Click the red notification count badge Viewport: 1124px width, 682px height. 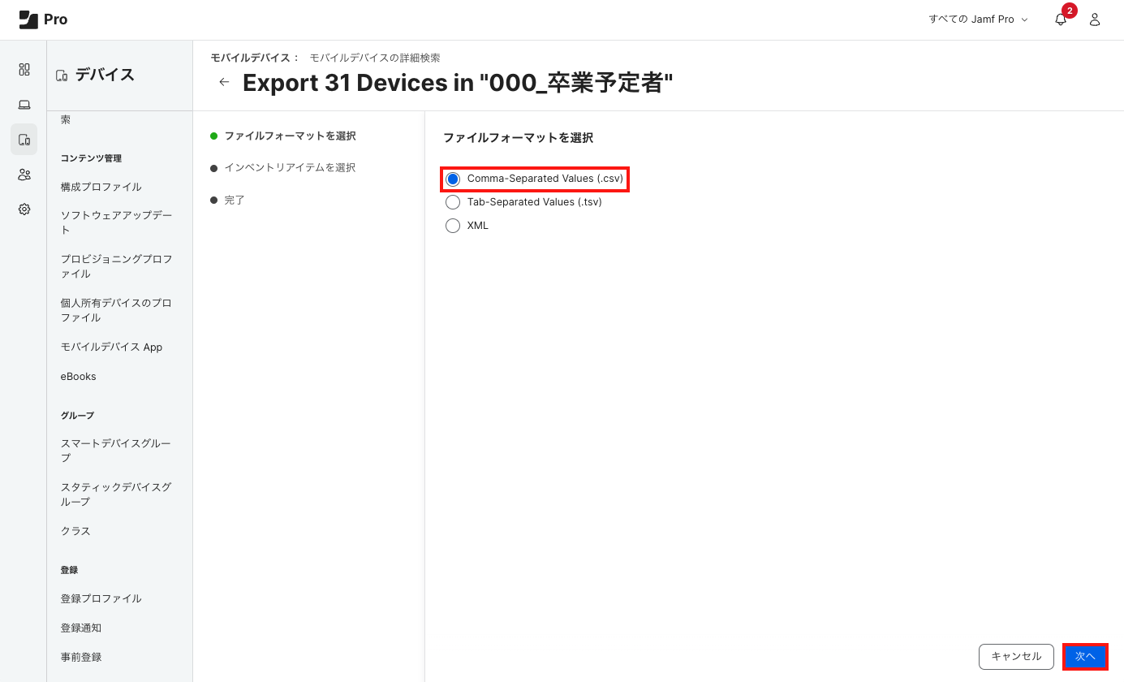pyautogui.click(x=1070, y=11)
